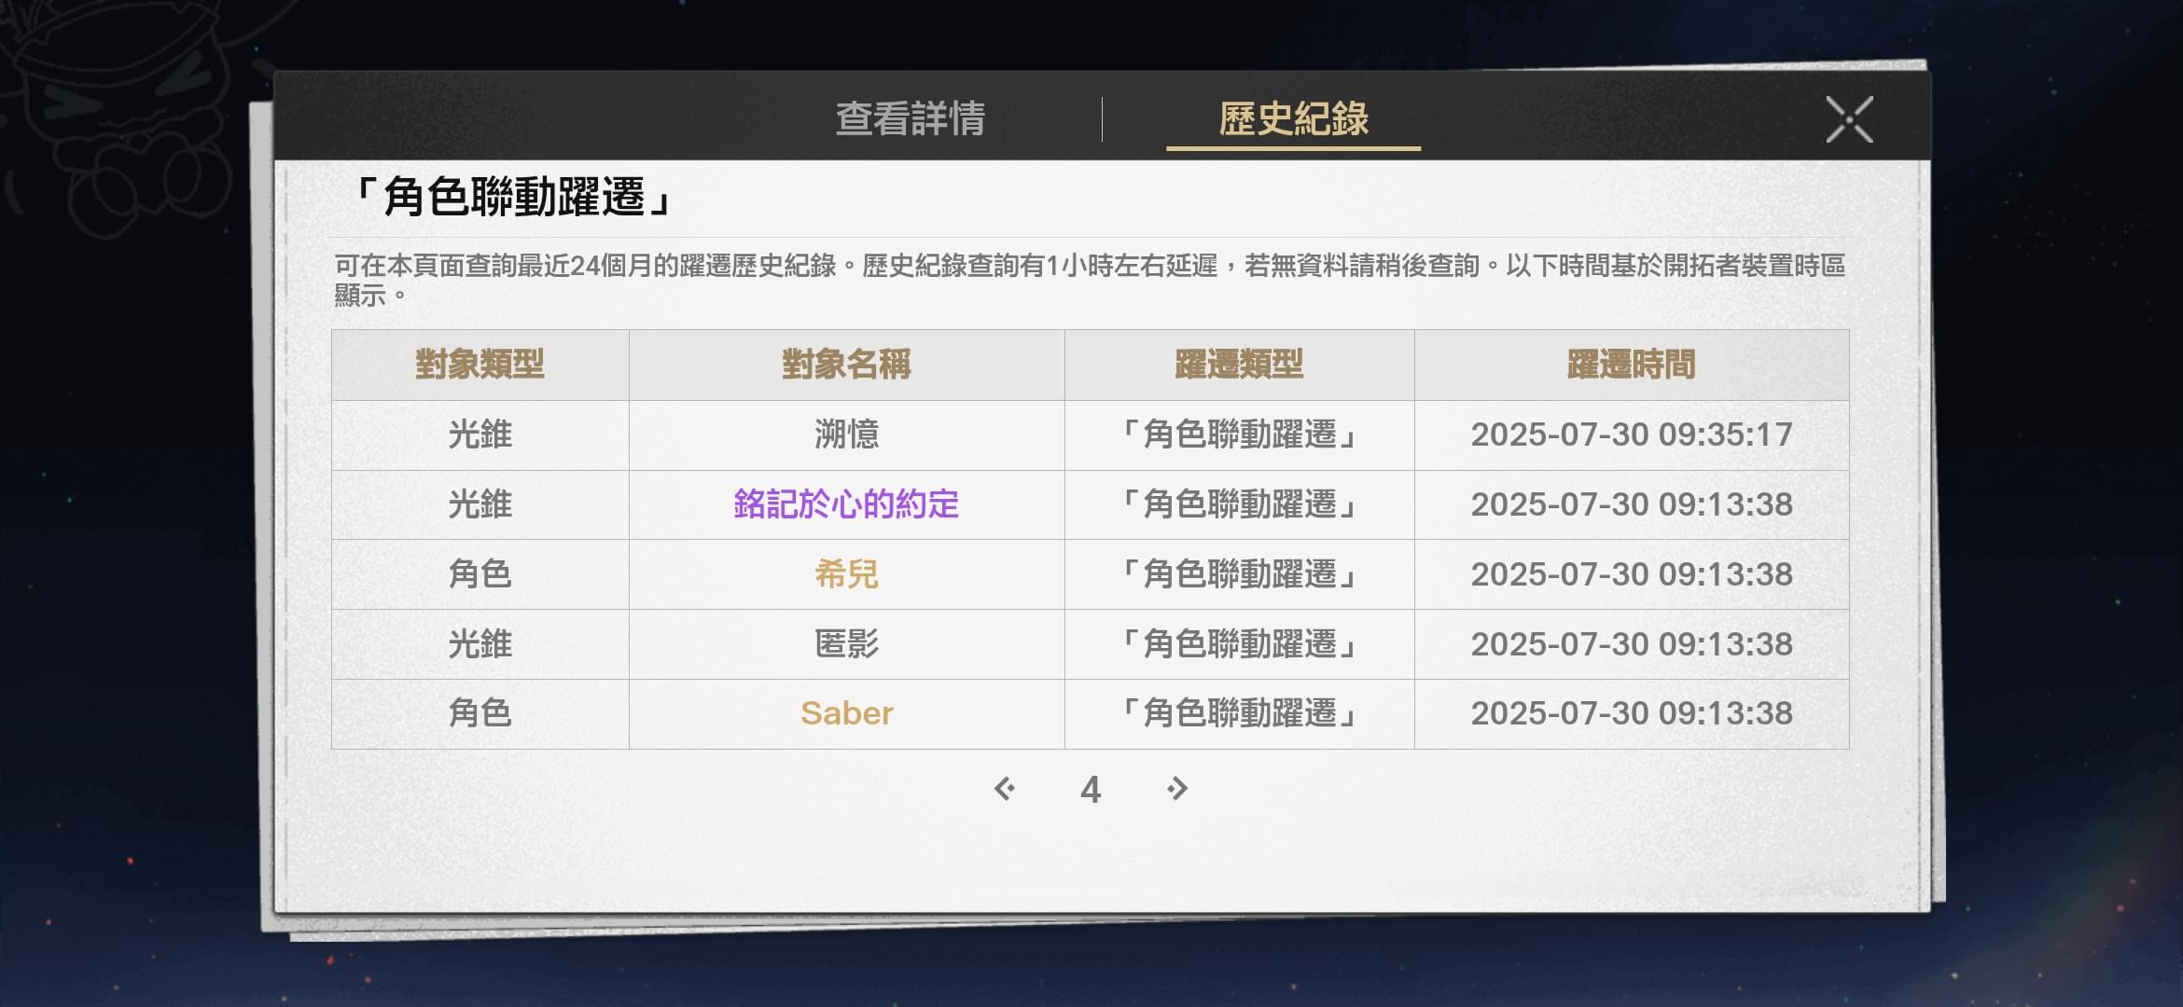2183x1007 pixels.
Task: Close the warp history dialog
Action: (x=1849, y=119)
